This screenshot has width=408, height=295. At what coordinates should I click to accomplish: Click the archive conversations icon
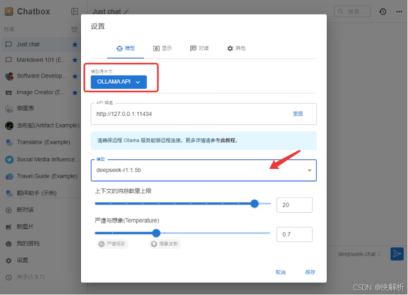[x=74, y=29]
